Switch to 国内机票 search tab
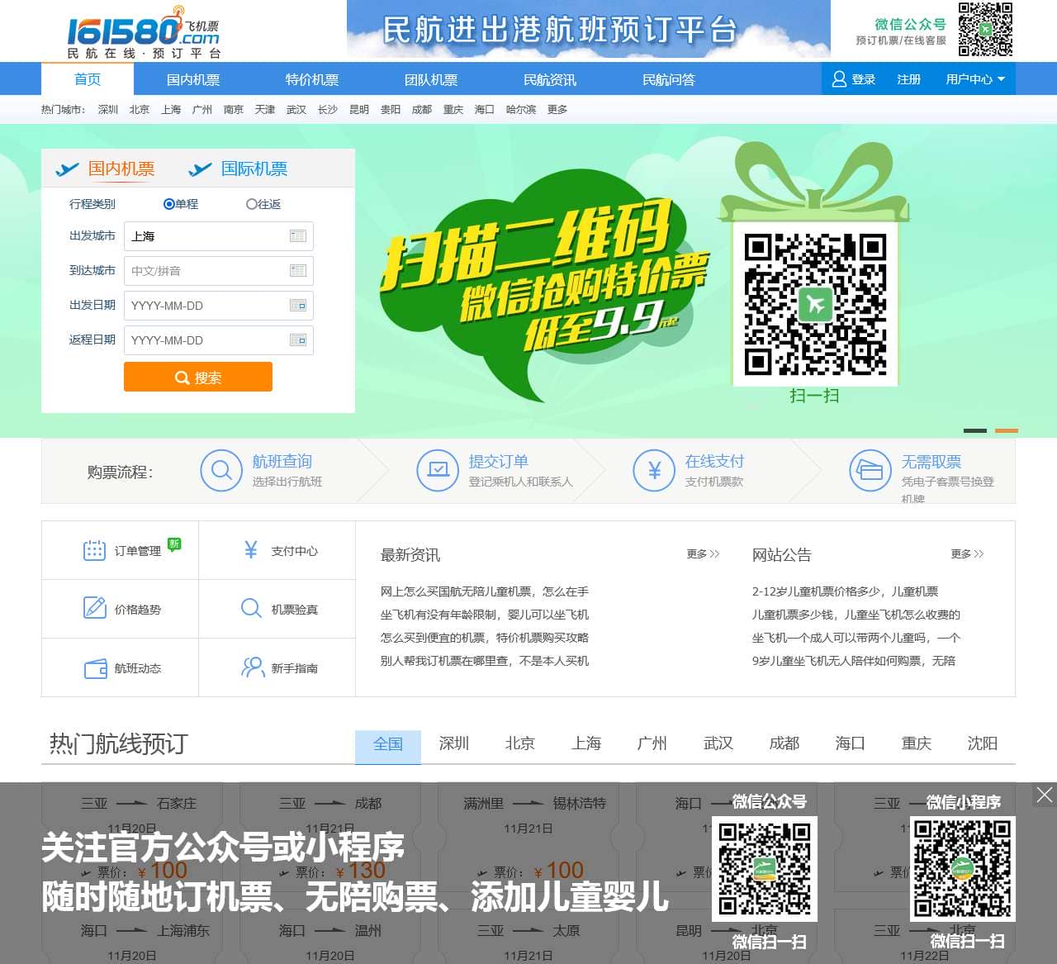Viewport: 1057px width, 964px height. point(121,169)
